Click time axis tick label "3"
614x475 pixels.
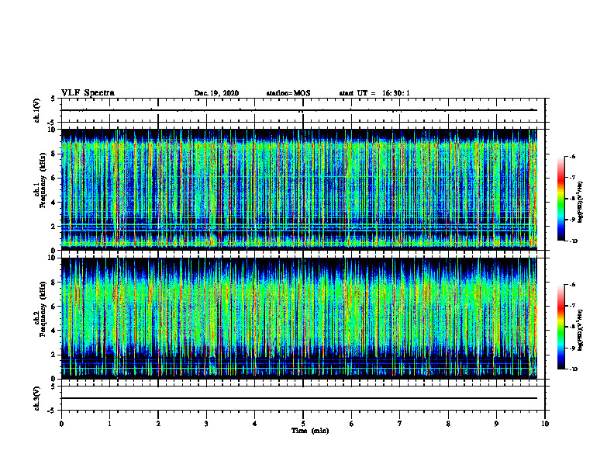tap(206, 424)
